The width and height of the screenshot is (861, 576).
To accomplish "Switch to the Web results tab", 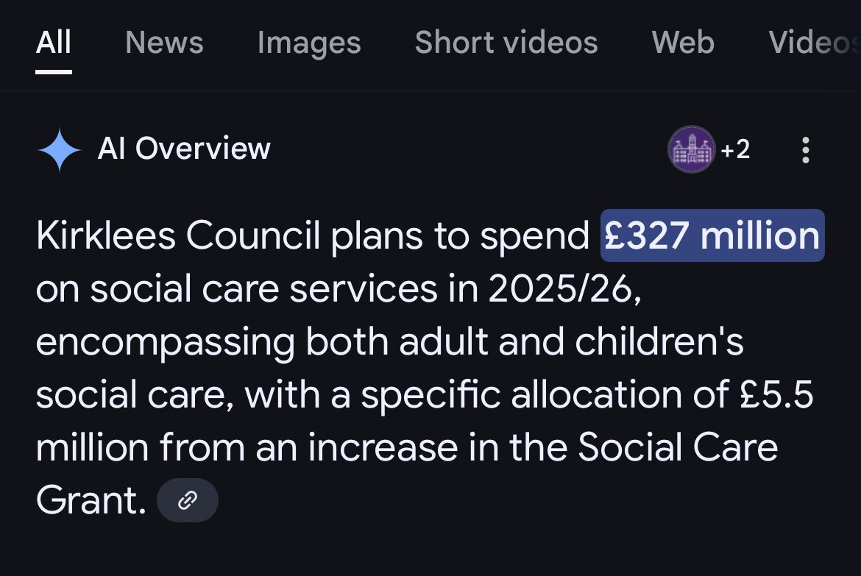I will click(683, 43).
